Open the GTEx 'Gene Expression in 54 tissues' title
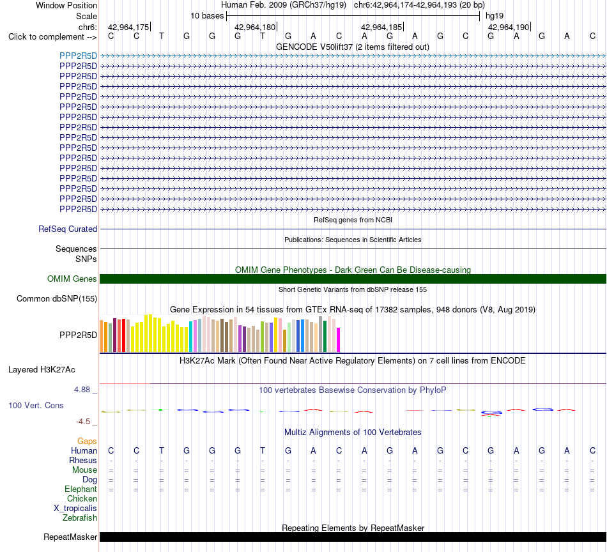The width and height of the screenshot is (607, 552). 353,310
